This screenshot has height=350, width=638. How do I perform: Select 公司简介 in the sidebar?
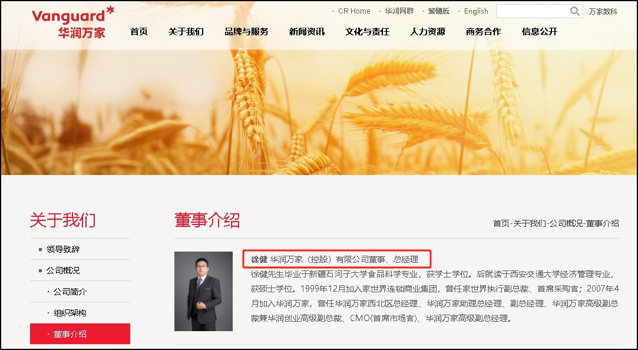(x=80, y=292)
